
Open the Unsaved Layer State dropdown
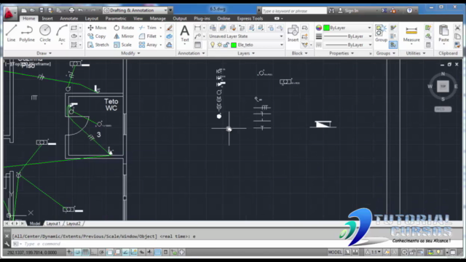click(246, 36)
